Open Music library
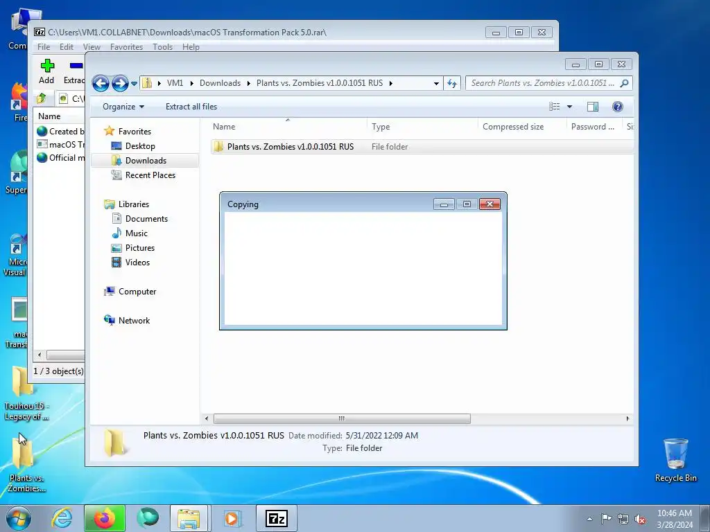710x532 pixels. (x=137, y=233)
